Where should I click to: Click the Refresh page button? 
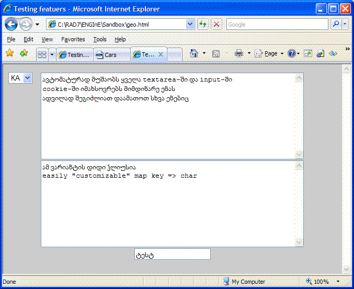[203, 24]
